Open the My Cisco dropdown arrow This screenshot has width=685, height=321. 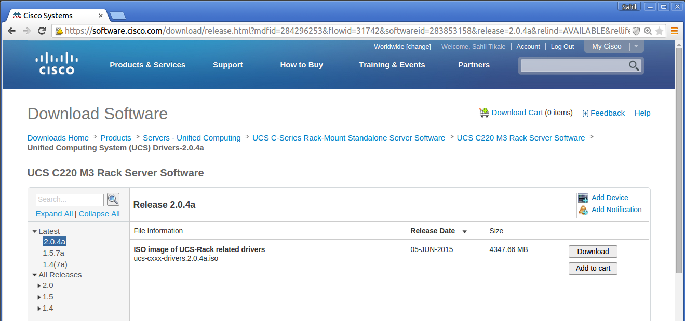coord(637,46)
